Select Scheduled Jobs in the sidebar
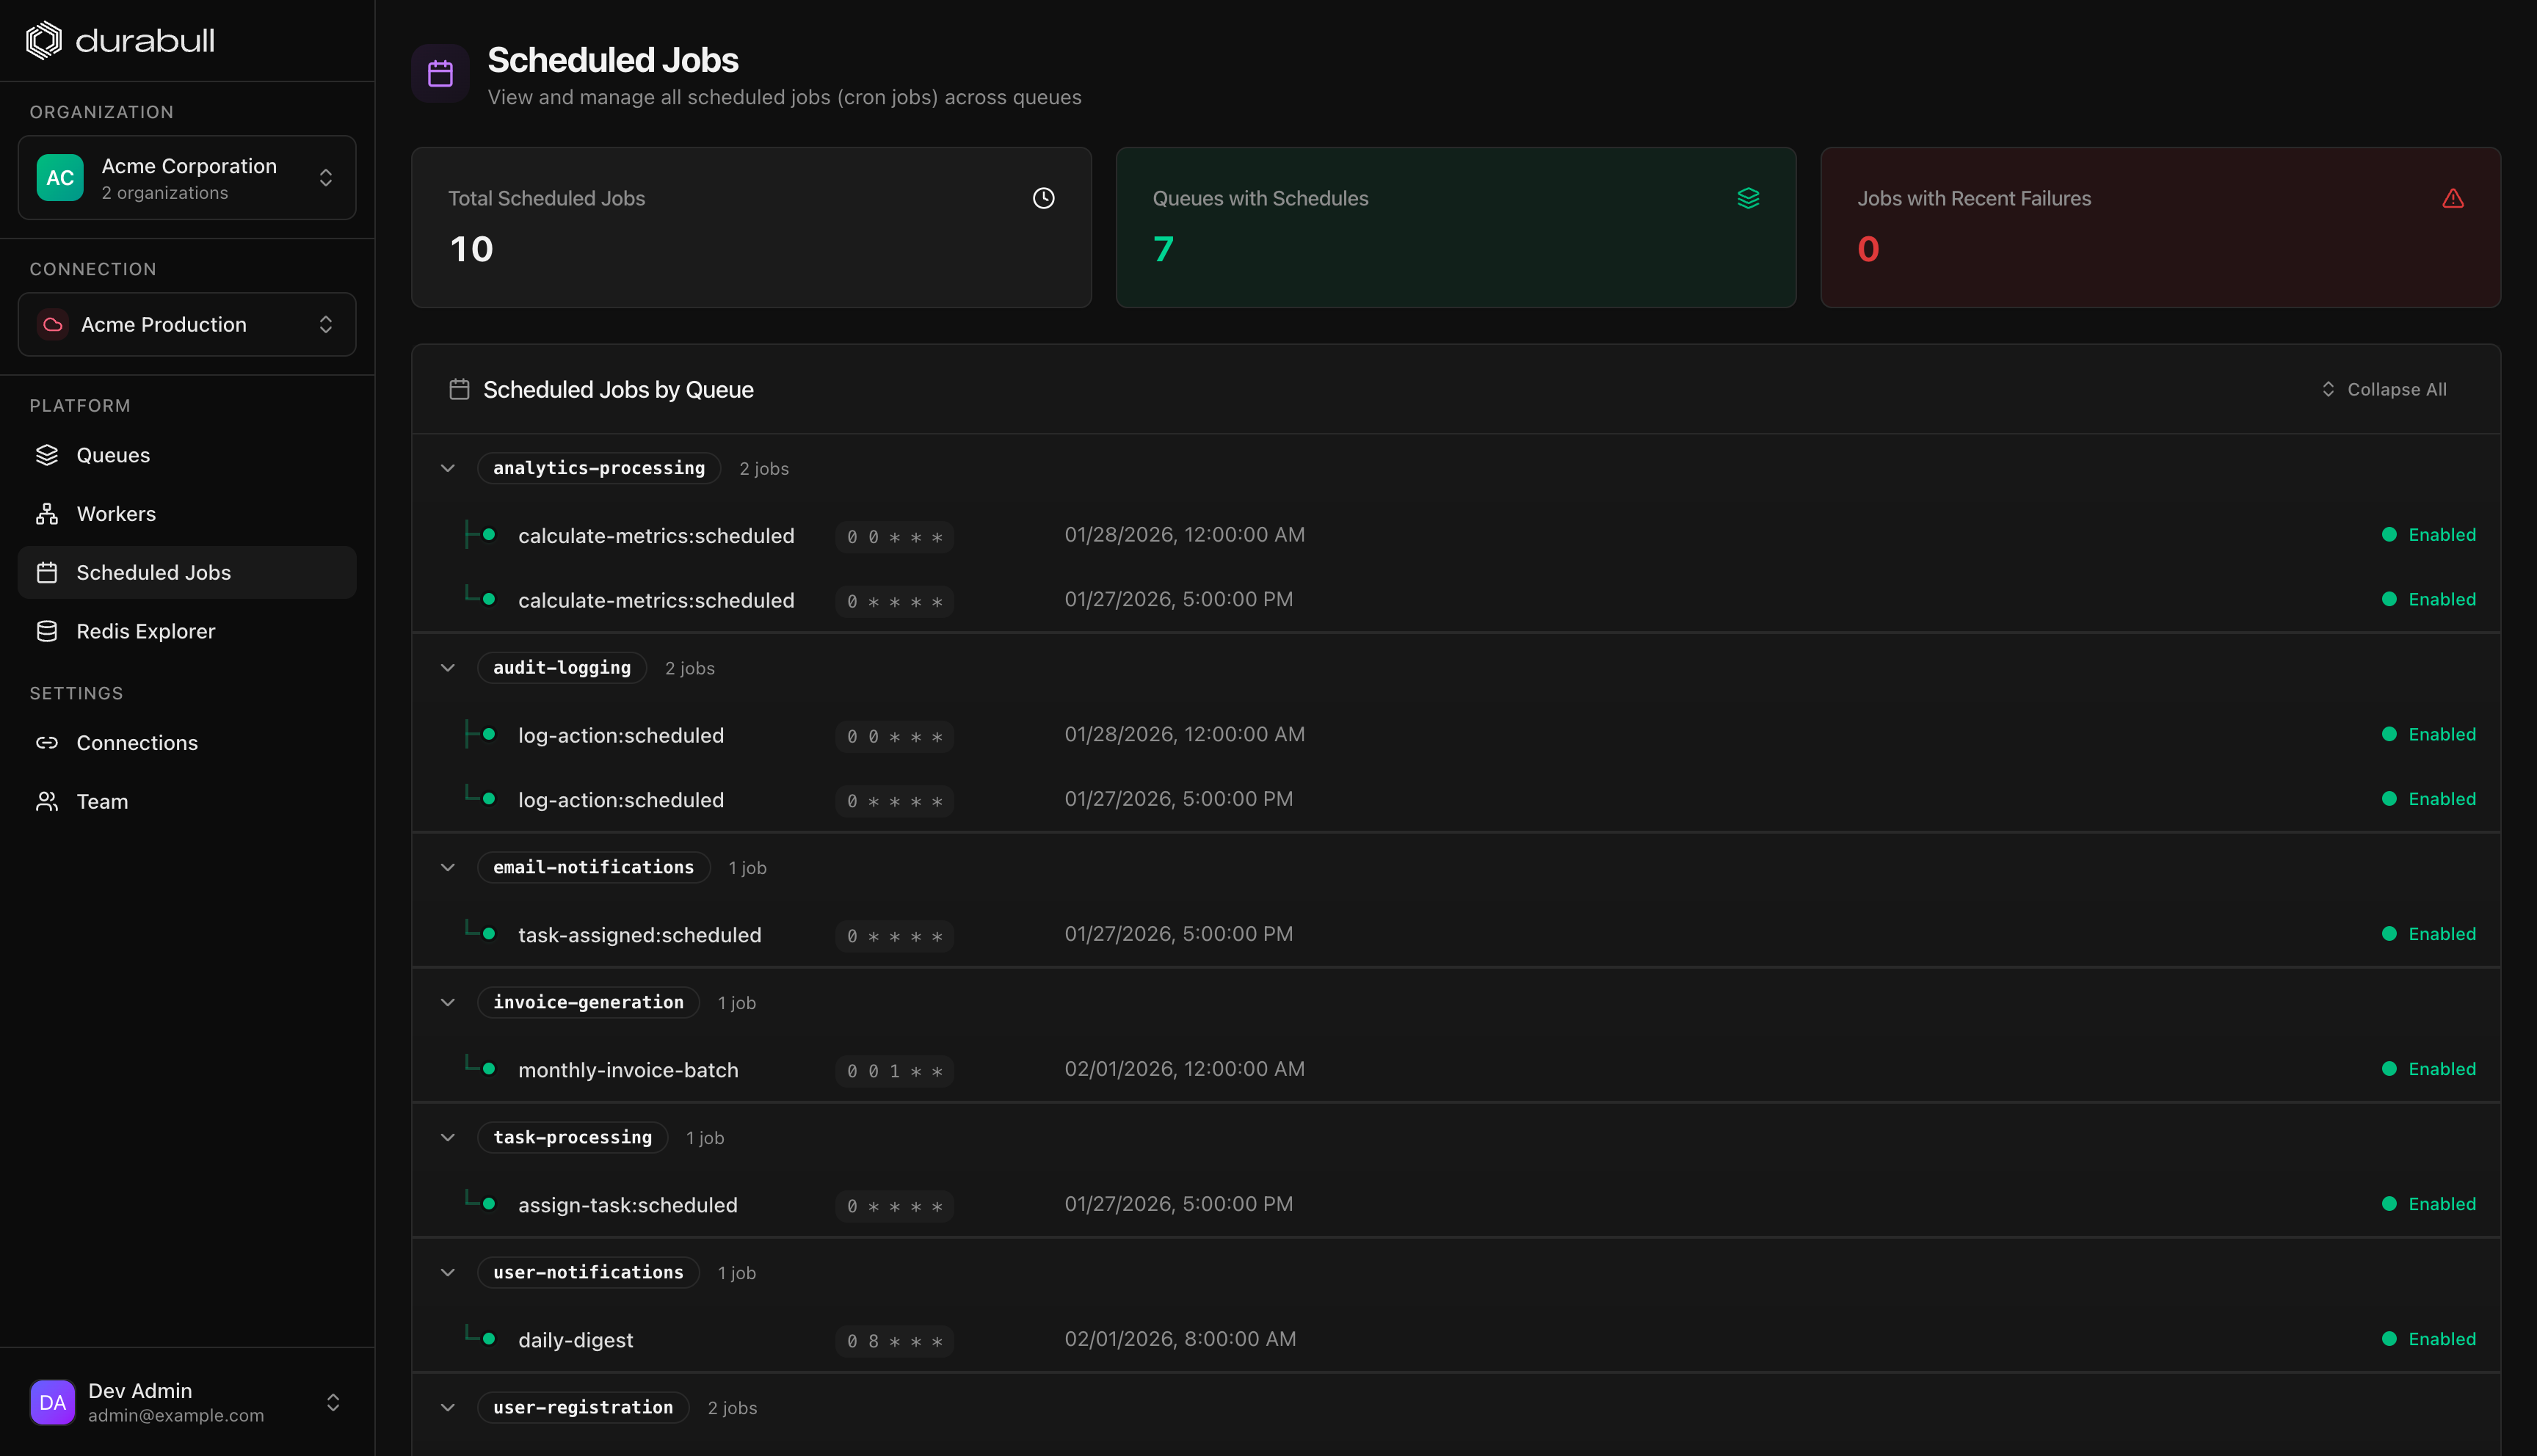The width and height of the screenshot is (2537, 1456). point(187,573)
